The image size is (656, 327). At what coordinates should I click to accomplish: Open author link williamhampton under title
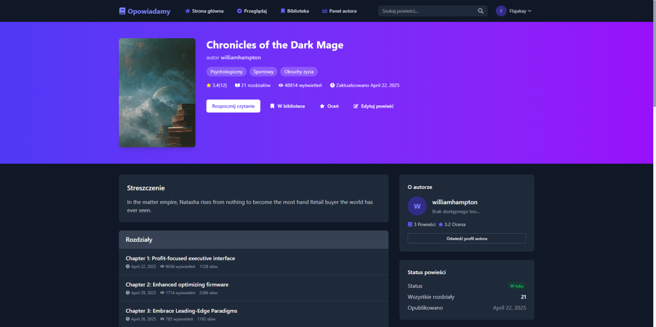tap(241, 57)
